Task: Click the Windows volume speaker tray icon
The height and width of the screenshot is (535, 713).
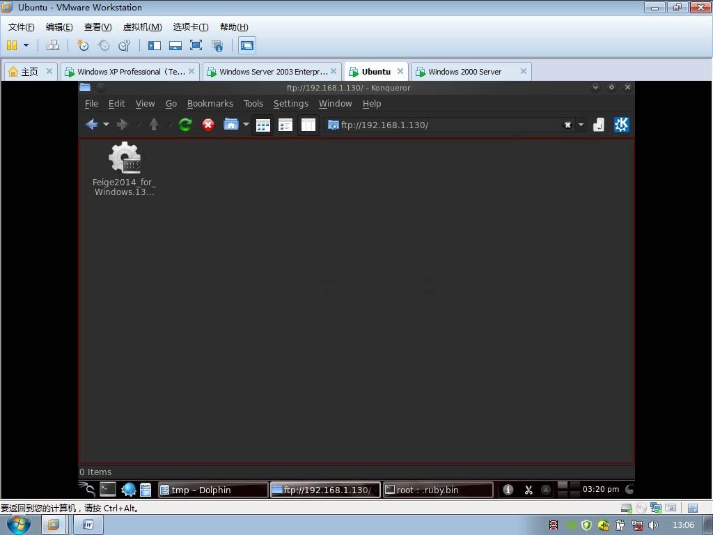Action: [x=653, y=525]
